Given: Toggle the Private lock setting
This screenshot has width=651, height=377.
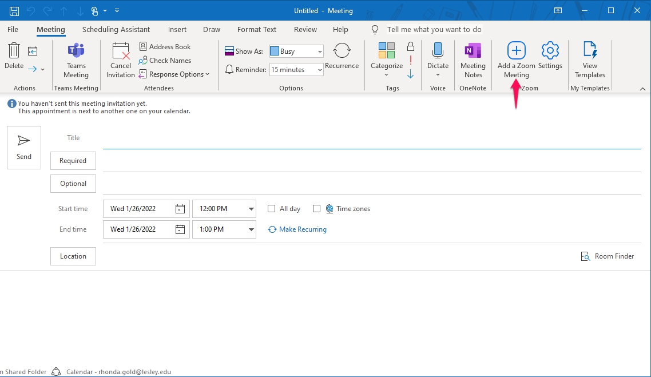Looking at the screenshot, I should coord(410,45).
